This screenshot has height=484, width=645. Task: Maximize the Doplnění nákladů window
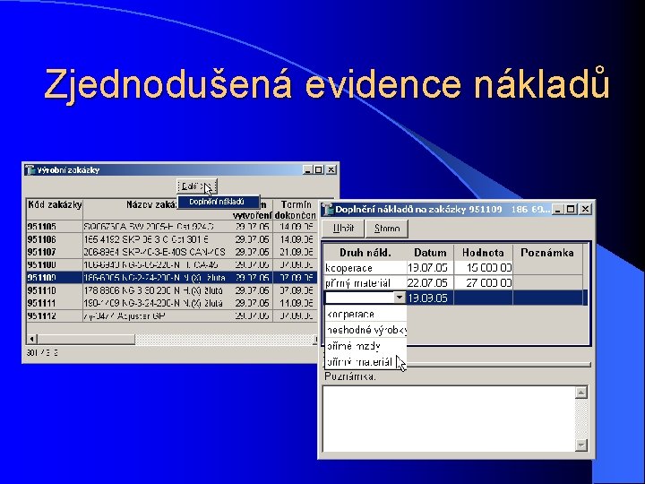point(571,209)
